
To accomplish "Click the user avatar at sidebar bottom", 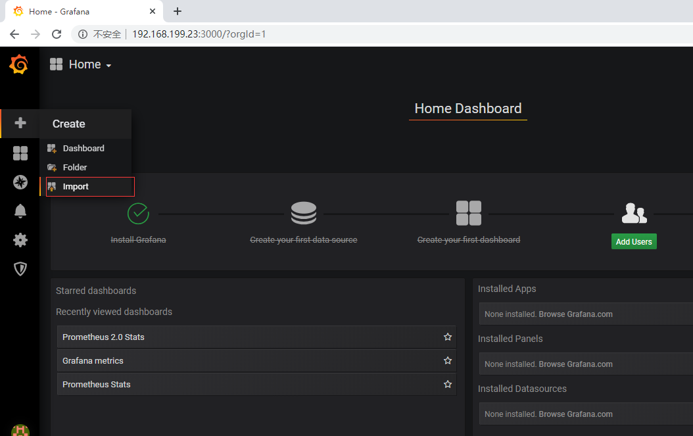I will coord(20,430).
